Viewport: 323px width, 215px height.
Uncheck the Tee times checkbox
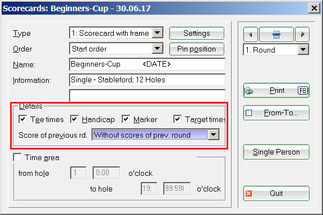tap(22, 119)
